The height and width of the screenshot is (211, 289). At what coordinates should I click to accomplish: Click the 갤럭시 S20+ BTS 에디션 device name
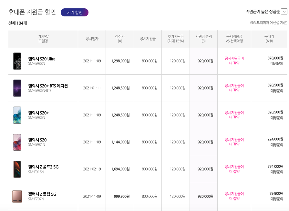(x=48, y=86)
